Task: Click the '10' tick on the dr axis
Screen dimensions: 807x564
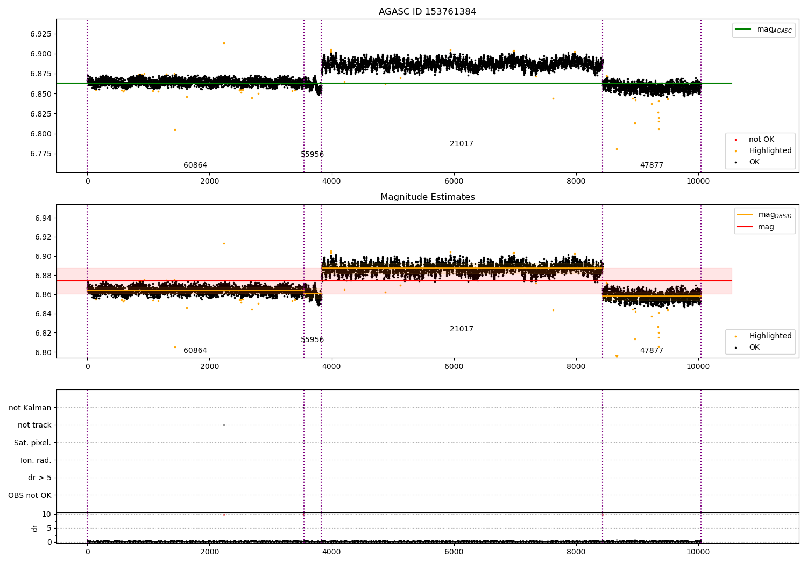Action: [x=47, y=514]
